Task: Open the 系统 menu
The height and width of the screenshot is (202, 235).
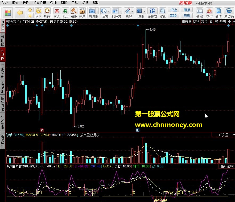Action: click(4, 3)
